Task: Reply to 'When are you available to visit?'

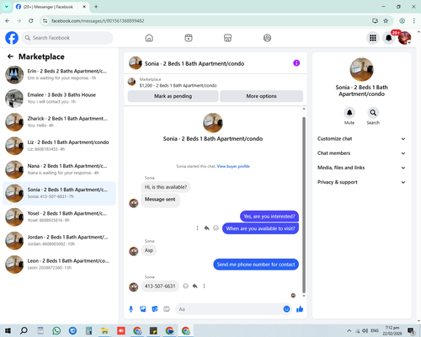Action: 207,228
